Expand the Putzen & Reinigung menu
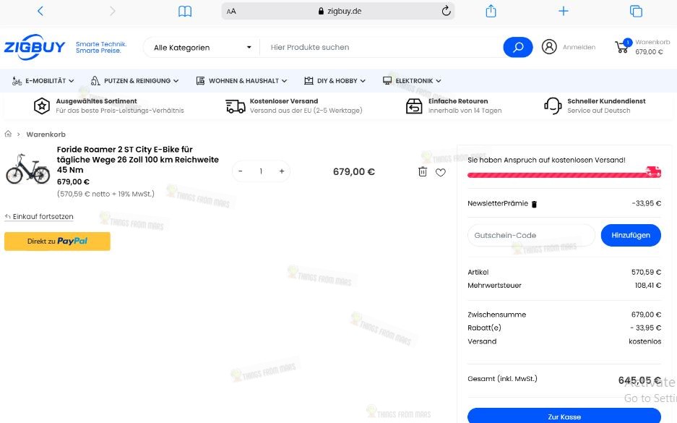The width and height of the screenshot is (677, 423). click(134, 81)
